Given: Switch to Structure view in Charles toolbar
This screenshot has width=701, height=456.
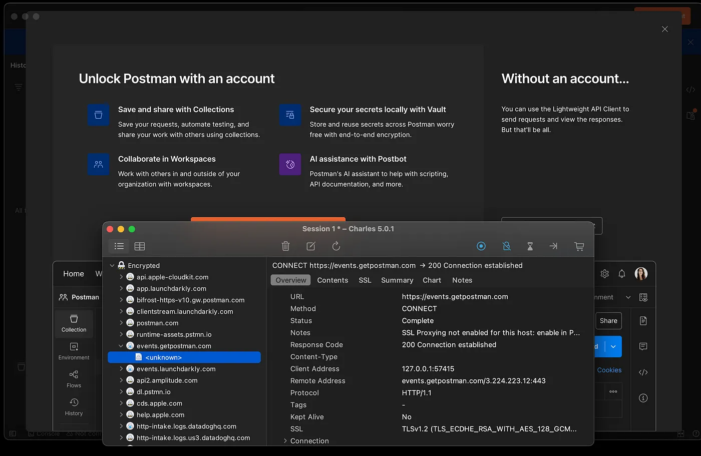Looking at the screenshot, I should click(x=119, y=246).
